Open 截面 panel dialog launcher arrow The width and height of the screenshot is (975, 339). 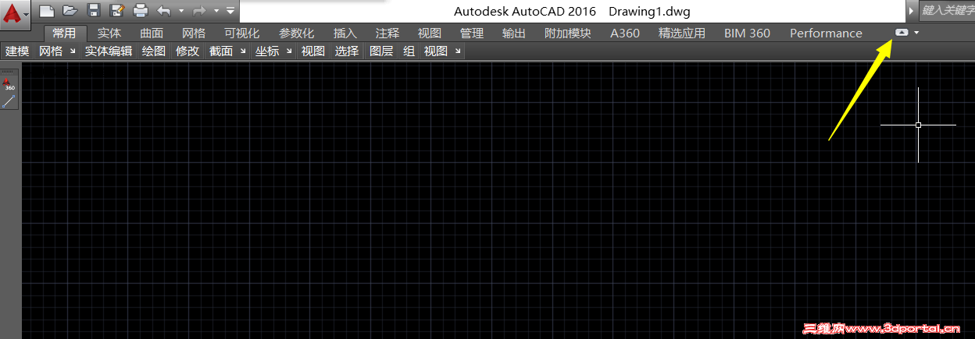(x=243, y=51)
